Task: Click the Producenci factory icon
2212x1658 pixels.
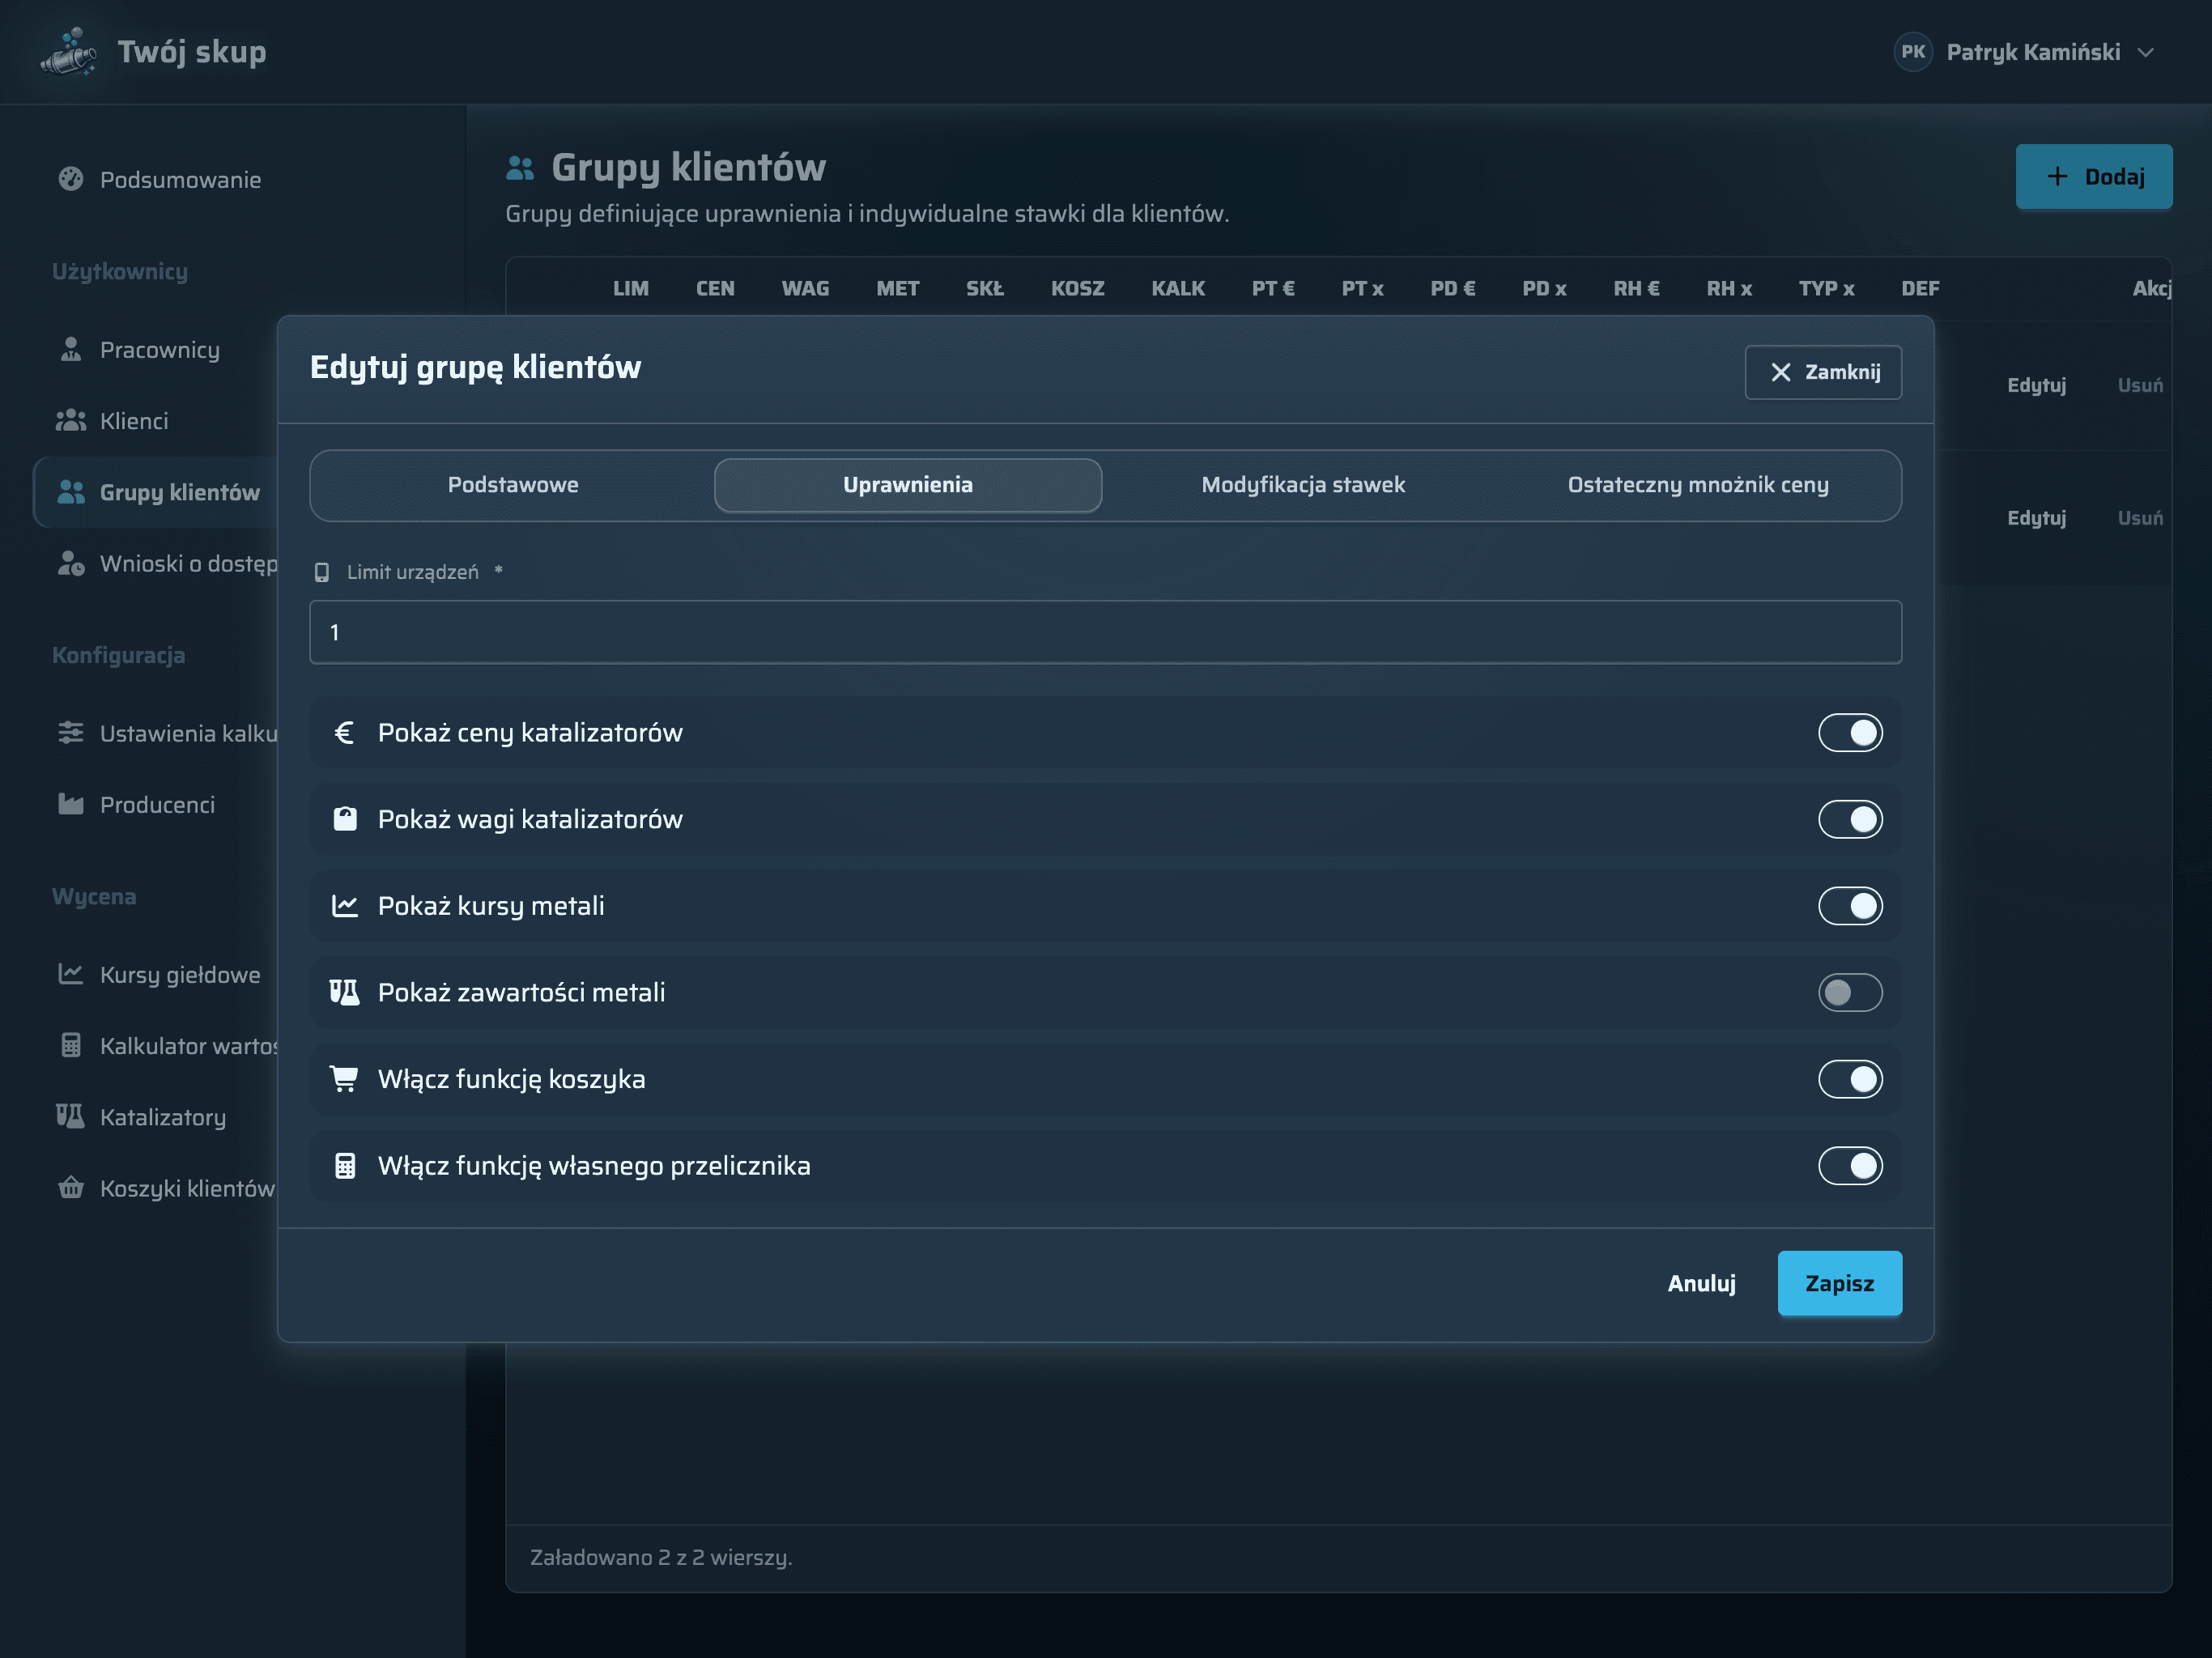Action: [x=70, y=804]
